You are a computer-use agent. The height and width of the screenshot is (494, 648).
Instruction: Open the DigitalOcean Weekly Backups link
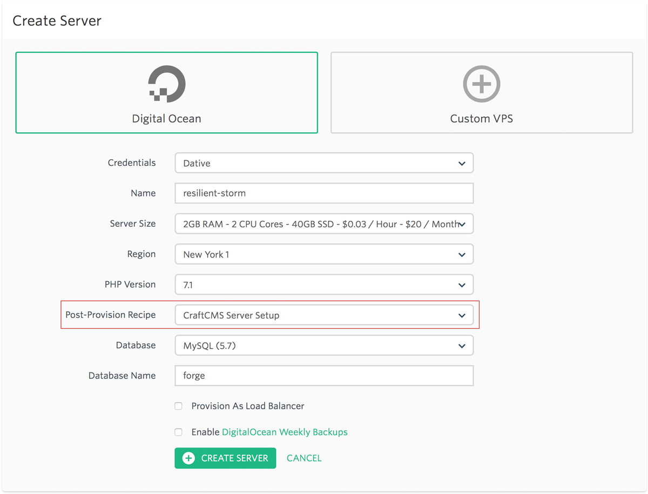(285, 432)
